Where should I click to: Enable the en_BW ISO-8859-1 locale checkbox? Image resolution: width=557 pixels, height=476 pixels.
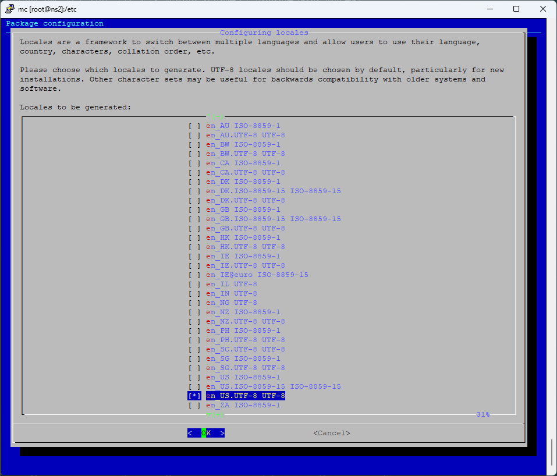click(x=194, y=144)
